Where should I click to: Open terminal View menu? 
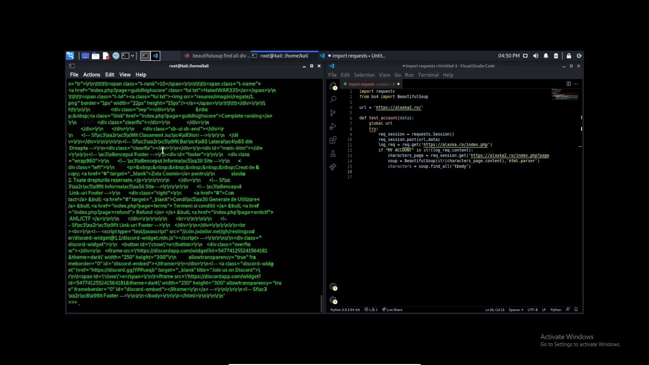tap(125, 75)
